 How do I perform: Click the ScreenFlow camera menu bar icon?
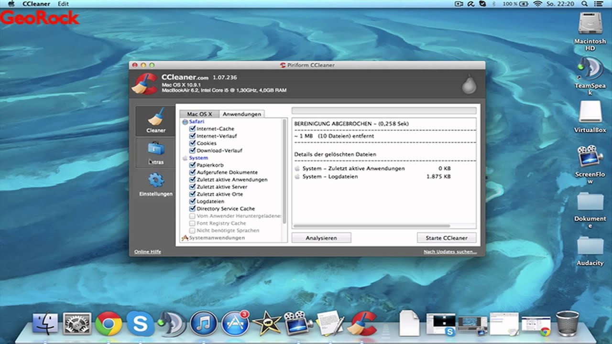[459, 4]
